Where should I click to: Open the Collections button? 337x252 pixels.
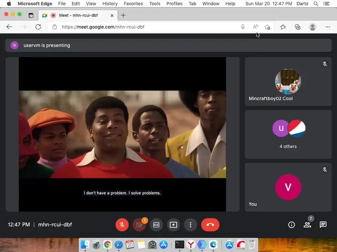(298, 27)
